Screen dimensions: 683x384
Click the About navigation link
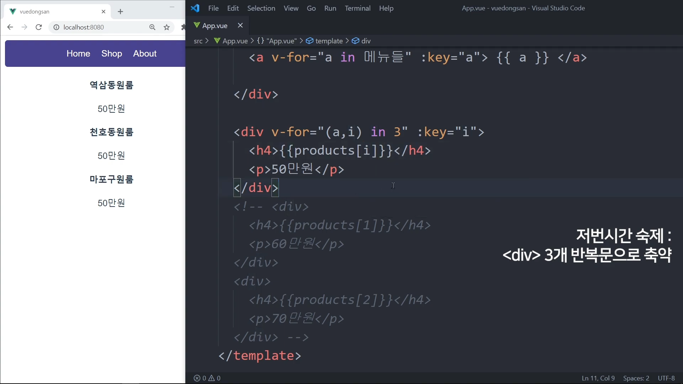coord(145,54)
